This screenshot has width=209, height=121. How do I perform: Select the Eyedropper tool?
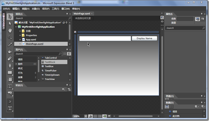[x=10, y=44]
